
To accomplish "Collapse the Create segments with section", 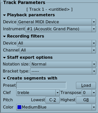I will tap(4, 78).
